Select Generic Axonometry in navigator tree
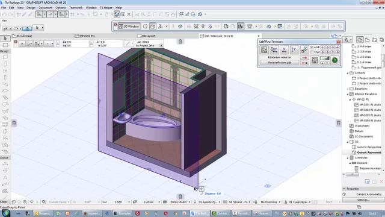 tap(367, 153)
